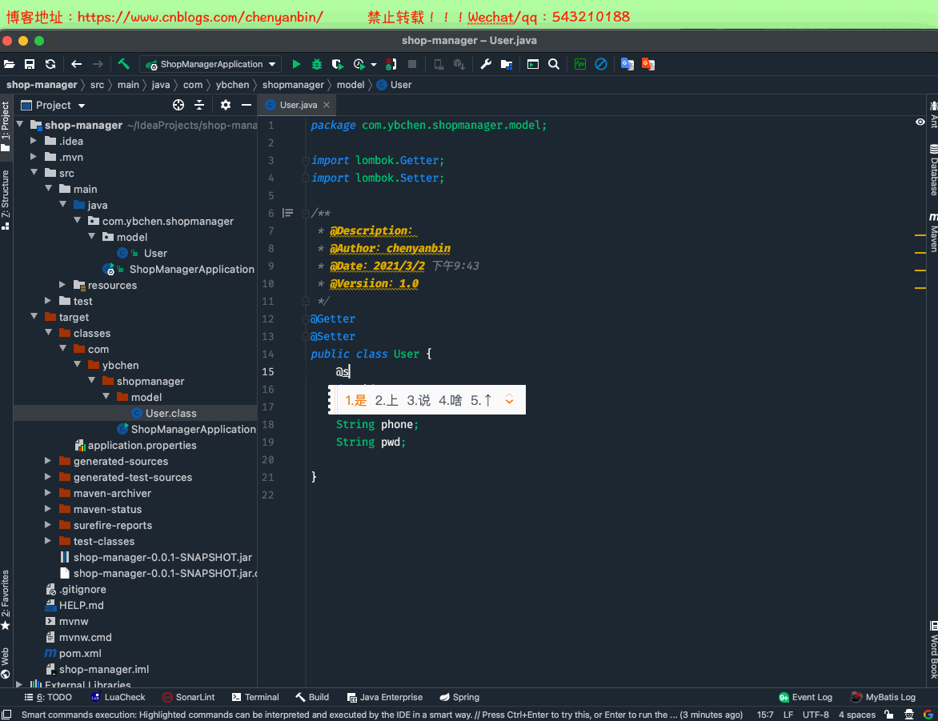Hide the Project panel with minus icon
Viewport: 938px width, 721px height.
coord(247,106)
